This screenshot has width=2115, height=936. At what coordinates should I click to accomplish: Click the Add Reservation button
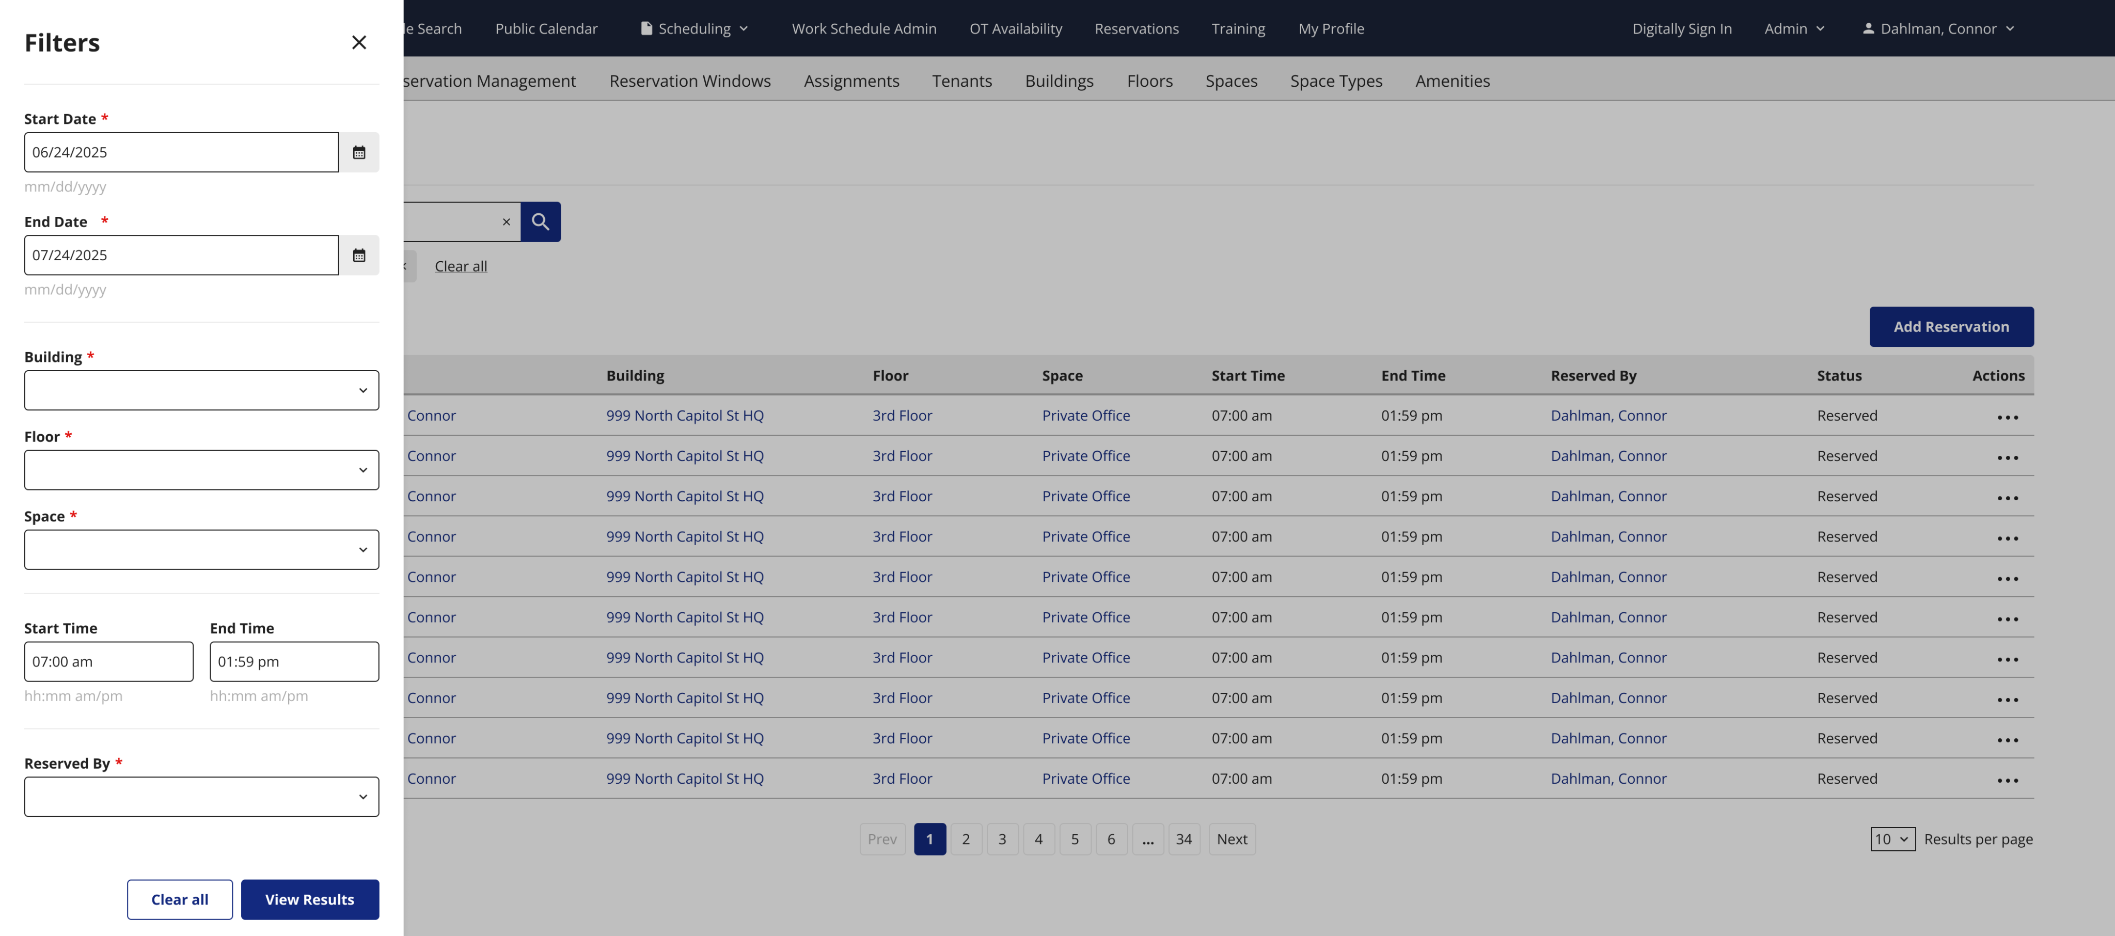(x=1951, y=327)
